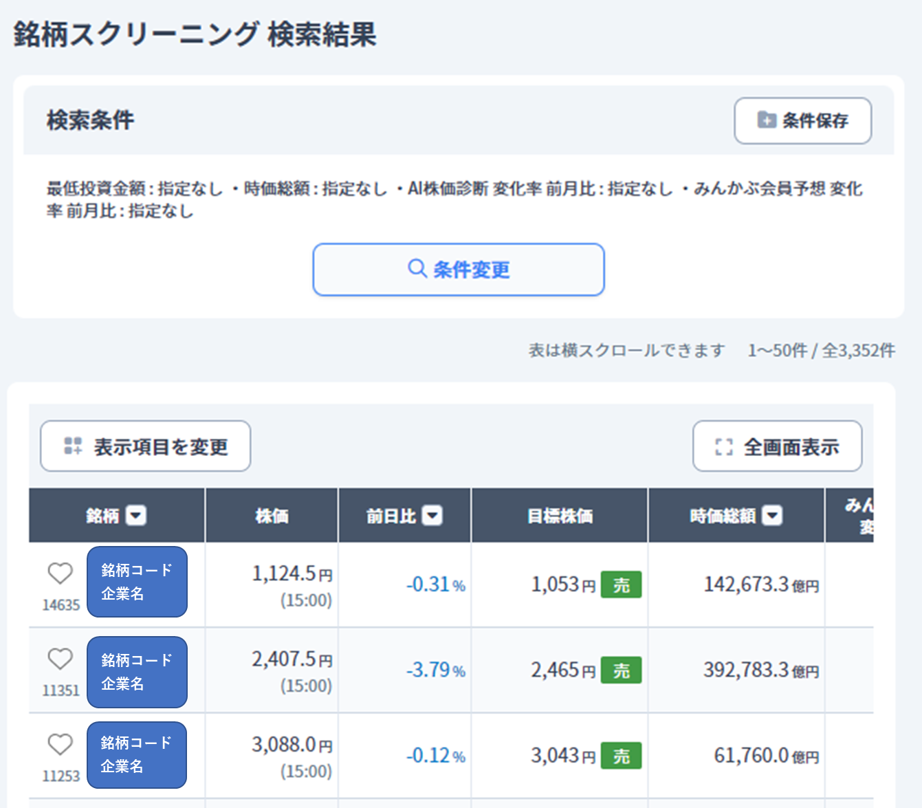Favorite the stock with heart count 11351
This screenshot has width=922, height=808.
(61, 659)
